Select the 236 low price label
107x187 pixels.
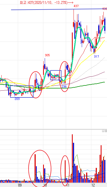pos(64,87)
